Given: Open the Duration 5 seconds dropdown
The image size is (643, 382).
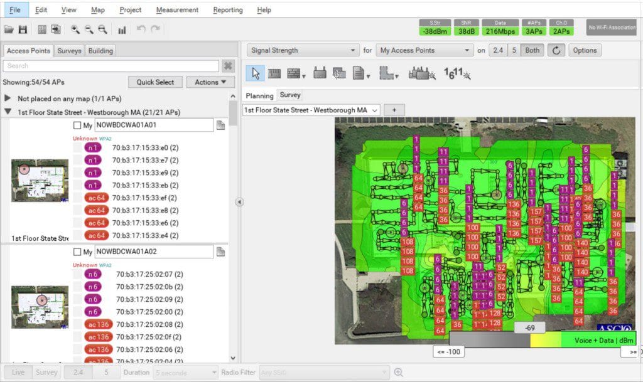Looking at the screenshot, I should 186,373.
